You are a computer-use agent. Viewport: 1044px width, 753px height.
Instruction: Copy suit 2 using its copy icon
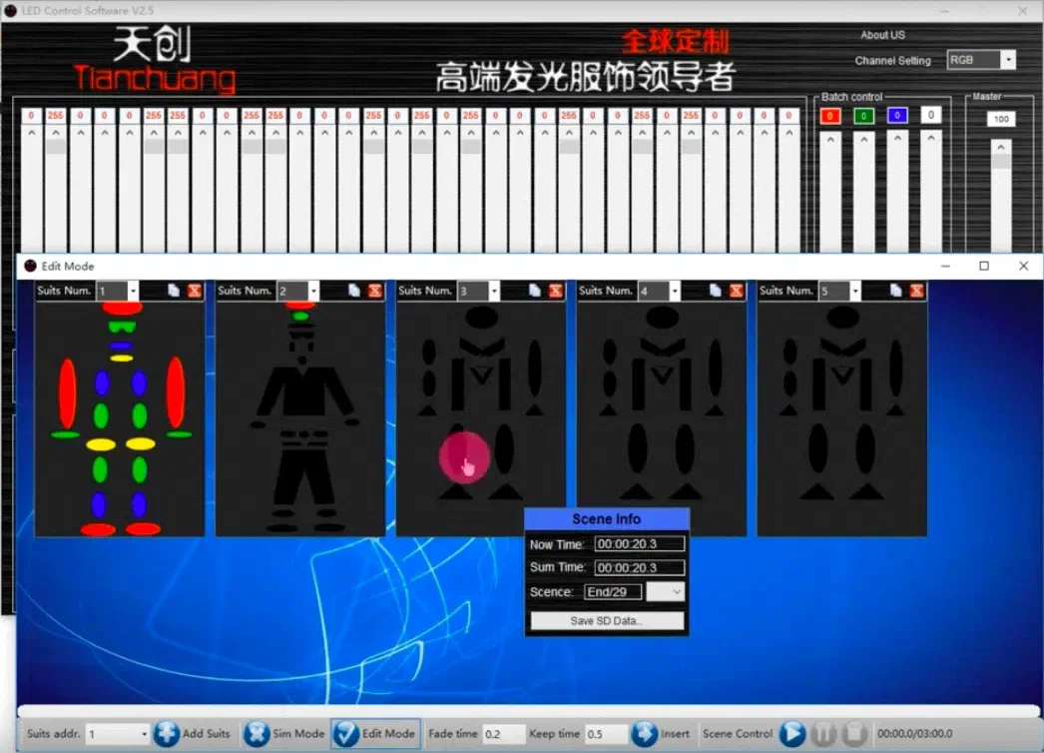(354, 291)
